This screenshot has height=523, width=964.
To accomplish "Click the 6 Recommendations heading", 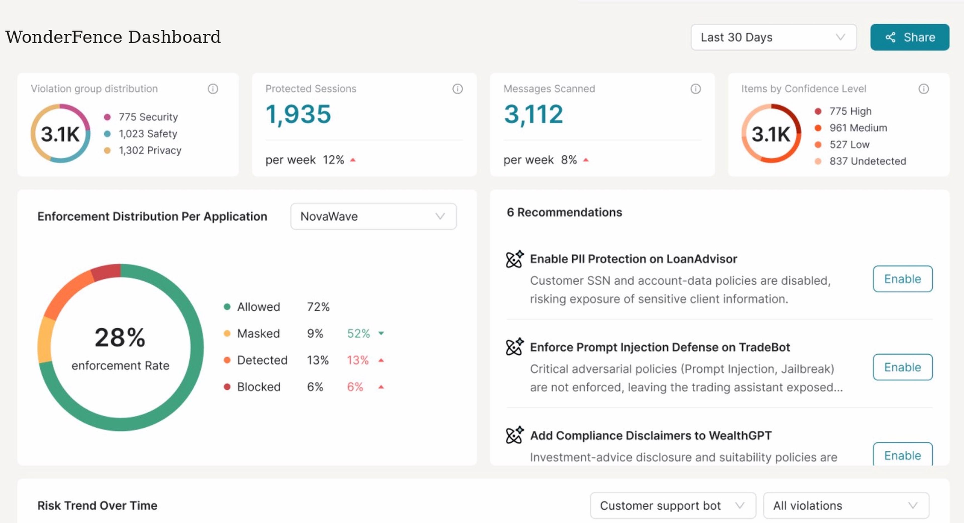I will click(x=564, y=212).
